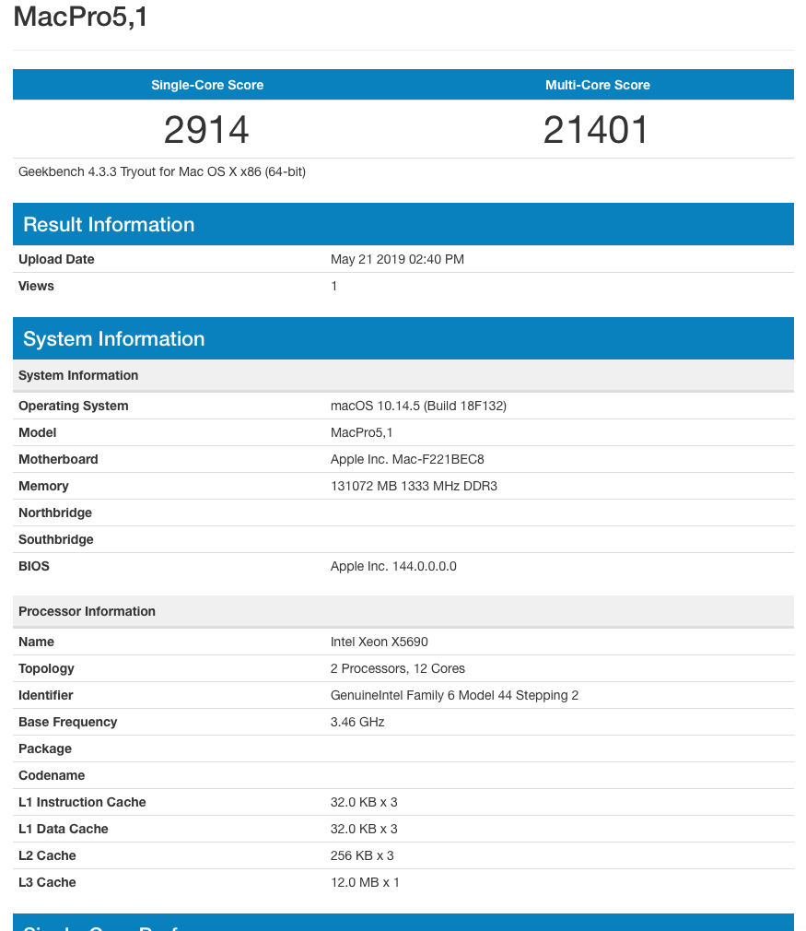Image resolution: width=806 pixels, height=931 pixels.
Task: Click the Upload Date label
Action: click(56, 259)
